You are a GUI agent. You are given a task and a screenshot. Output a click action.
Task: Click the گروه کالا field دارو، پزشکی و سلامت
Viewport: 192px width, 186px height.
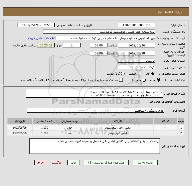pos(96,110)
